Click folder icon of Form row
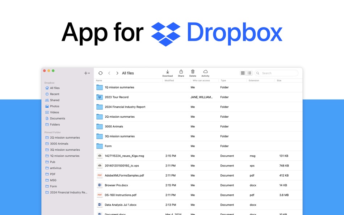 [100, 146]
